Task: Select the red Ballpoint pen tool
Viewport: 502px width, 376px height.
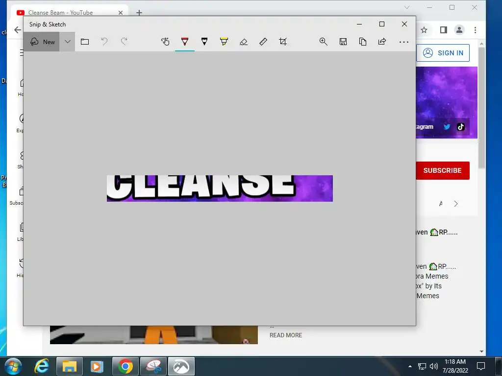Action: coord(185,42)
